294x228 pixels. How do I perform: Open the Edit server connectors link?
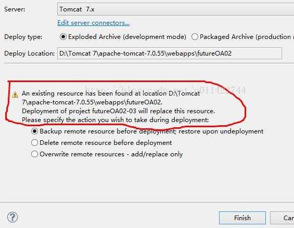93,23
